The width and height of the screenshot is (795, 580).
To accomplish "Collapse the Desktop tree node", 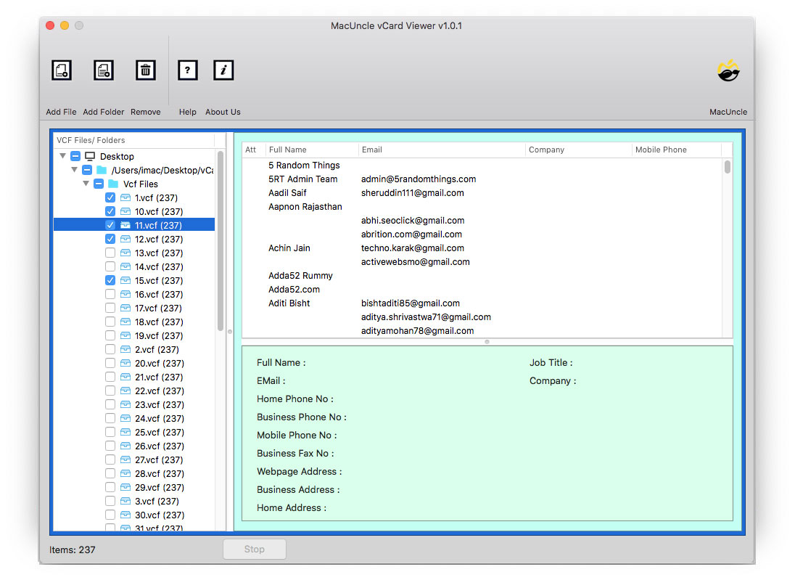I will click(63, 157).
